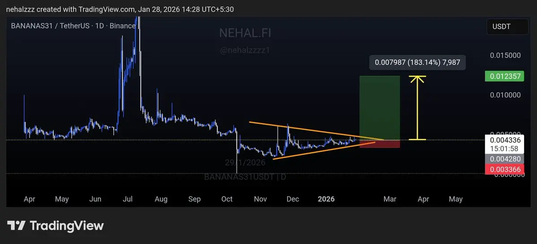
Task: Click the Dec label on time axis
Action: point(293,199)
